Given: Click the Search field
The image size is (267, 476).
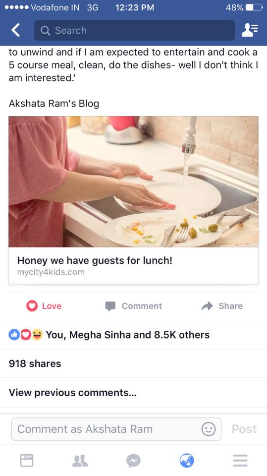Looking at the screenshot, I should click(x=134, y=30).
